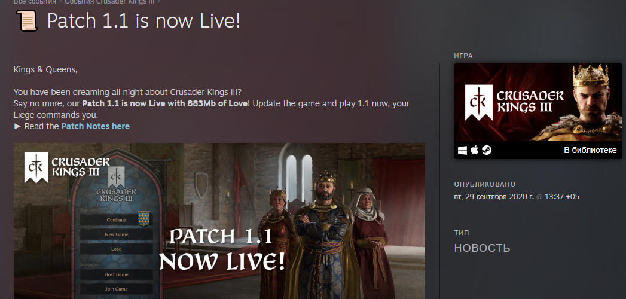
Task: Click the Windows platform icon
Action: (462, 150)
